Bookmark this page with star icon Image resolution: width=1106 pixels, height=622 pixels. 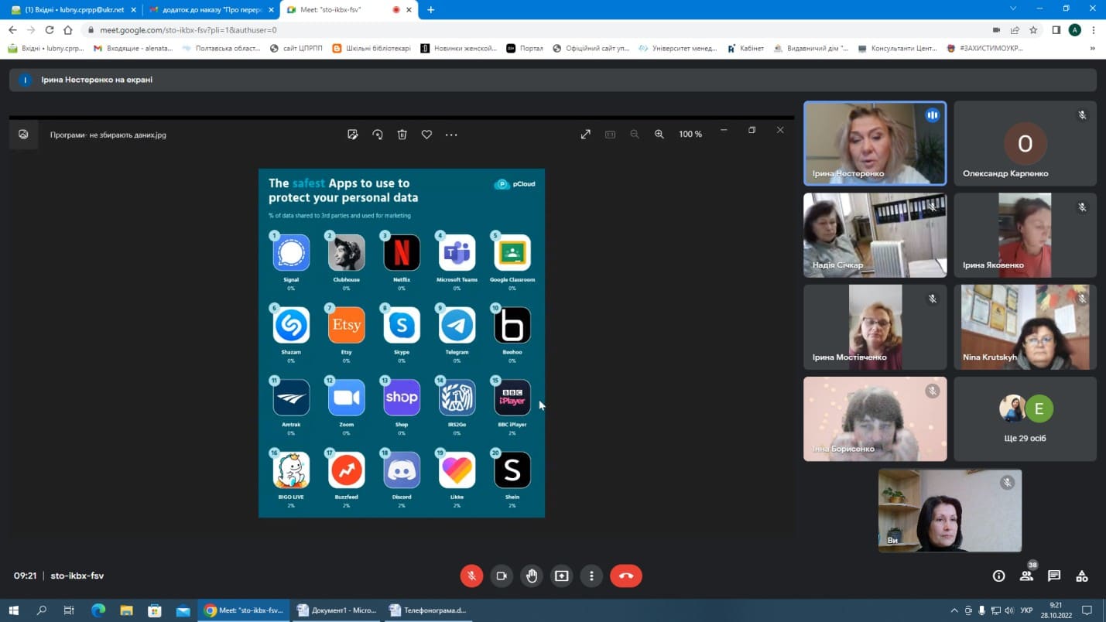[1033, 30]
